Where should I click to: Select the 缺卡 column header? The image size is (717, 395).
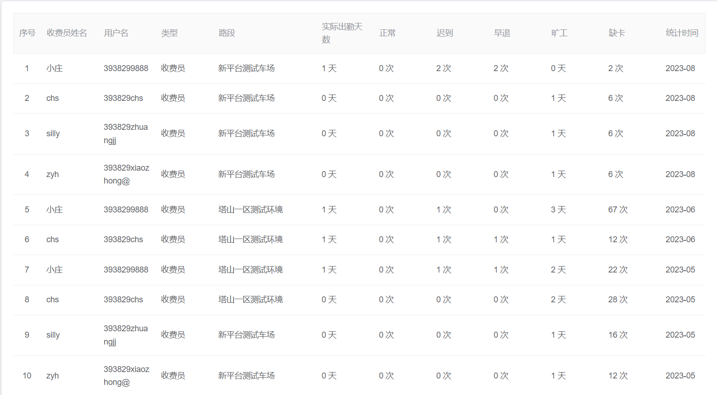click(617, 33)
